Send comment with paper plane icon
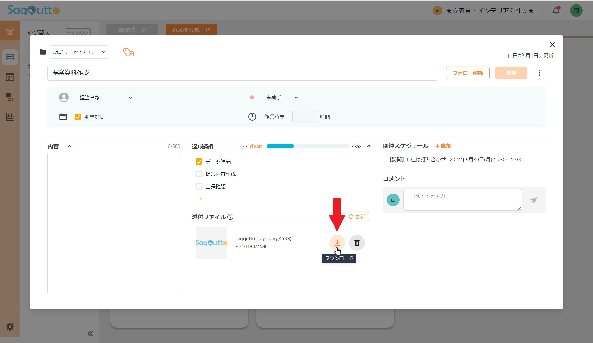The height and width of the screenshot is (343, 593). click(x=533, y=200)
